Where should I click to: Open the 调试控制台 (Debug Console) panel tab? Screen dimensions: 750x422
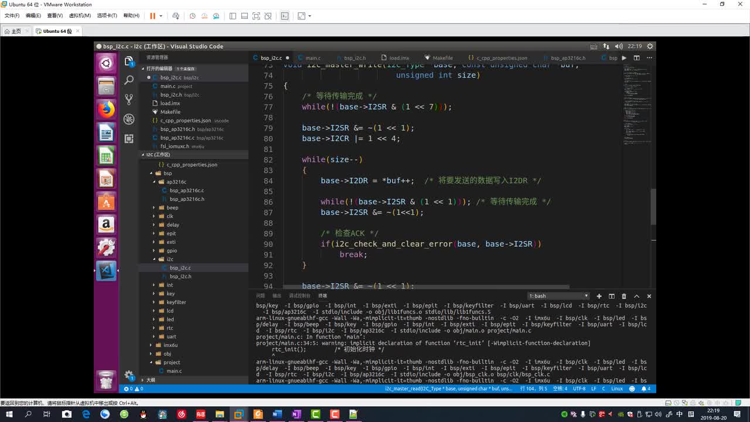pyautogui.click(x=300, y=296)
